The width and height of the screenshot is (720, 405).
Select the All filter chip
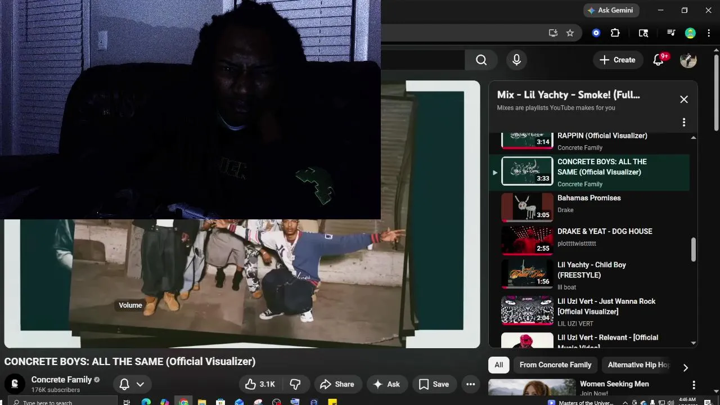(x=499, y=364)
